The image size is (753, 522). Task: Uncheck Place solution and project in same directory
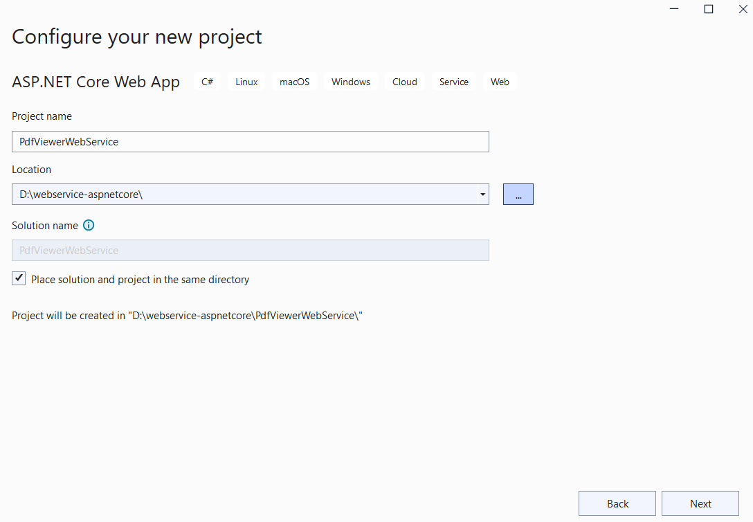[x=19, y=279]
